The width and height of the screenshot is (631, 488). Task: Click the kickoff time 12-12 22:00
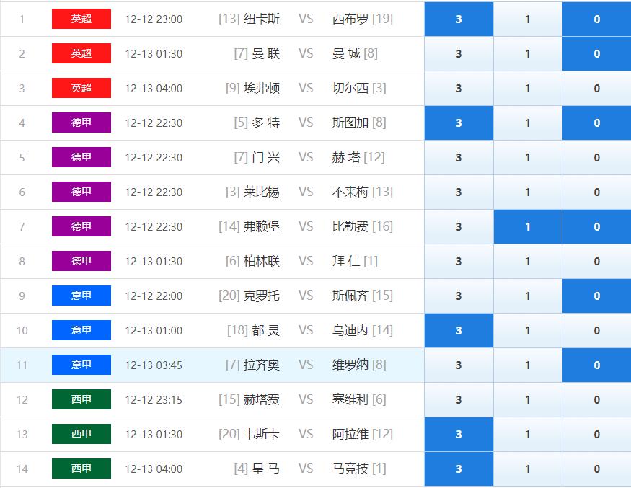click(x=154, y=296)
